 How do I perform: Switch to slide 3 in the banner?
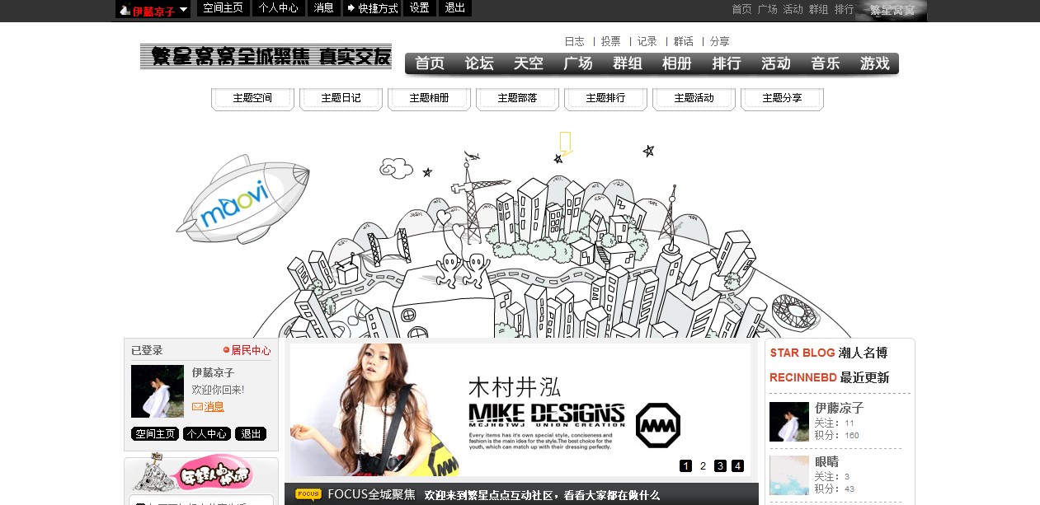click(720, 466)
